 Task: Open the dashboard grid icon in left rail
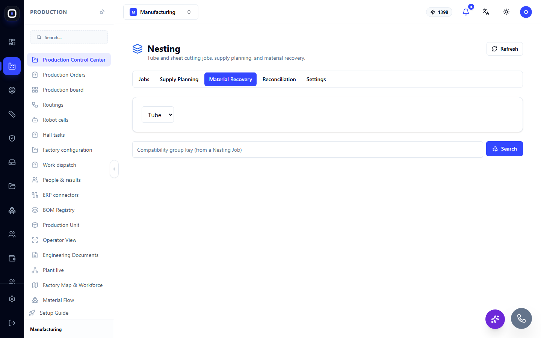12,42
